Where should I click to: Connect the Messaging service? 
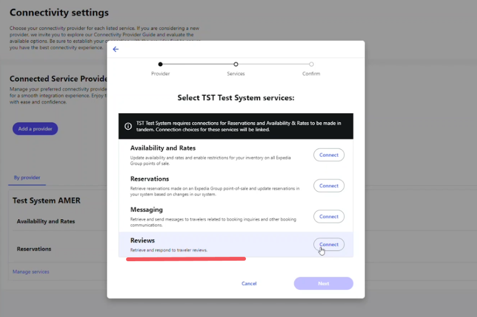coord(329,216)
